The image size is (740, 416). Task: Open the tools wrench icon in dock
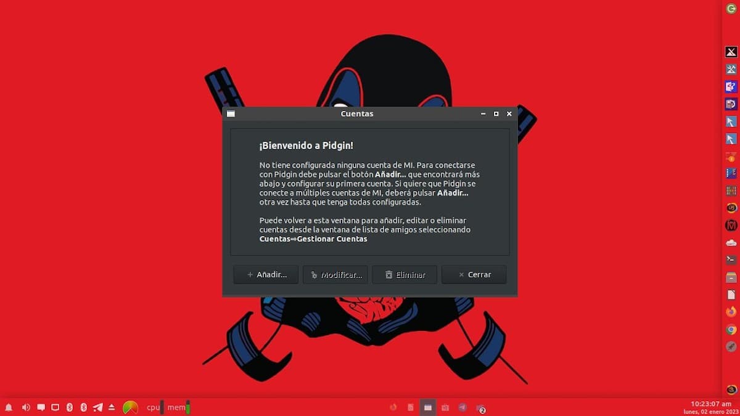[731, 70]
